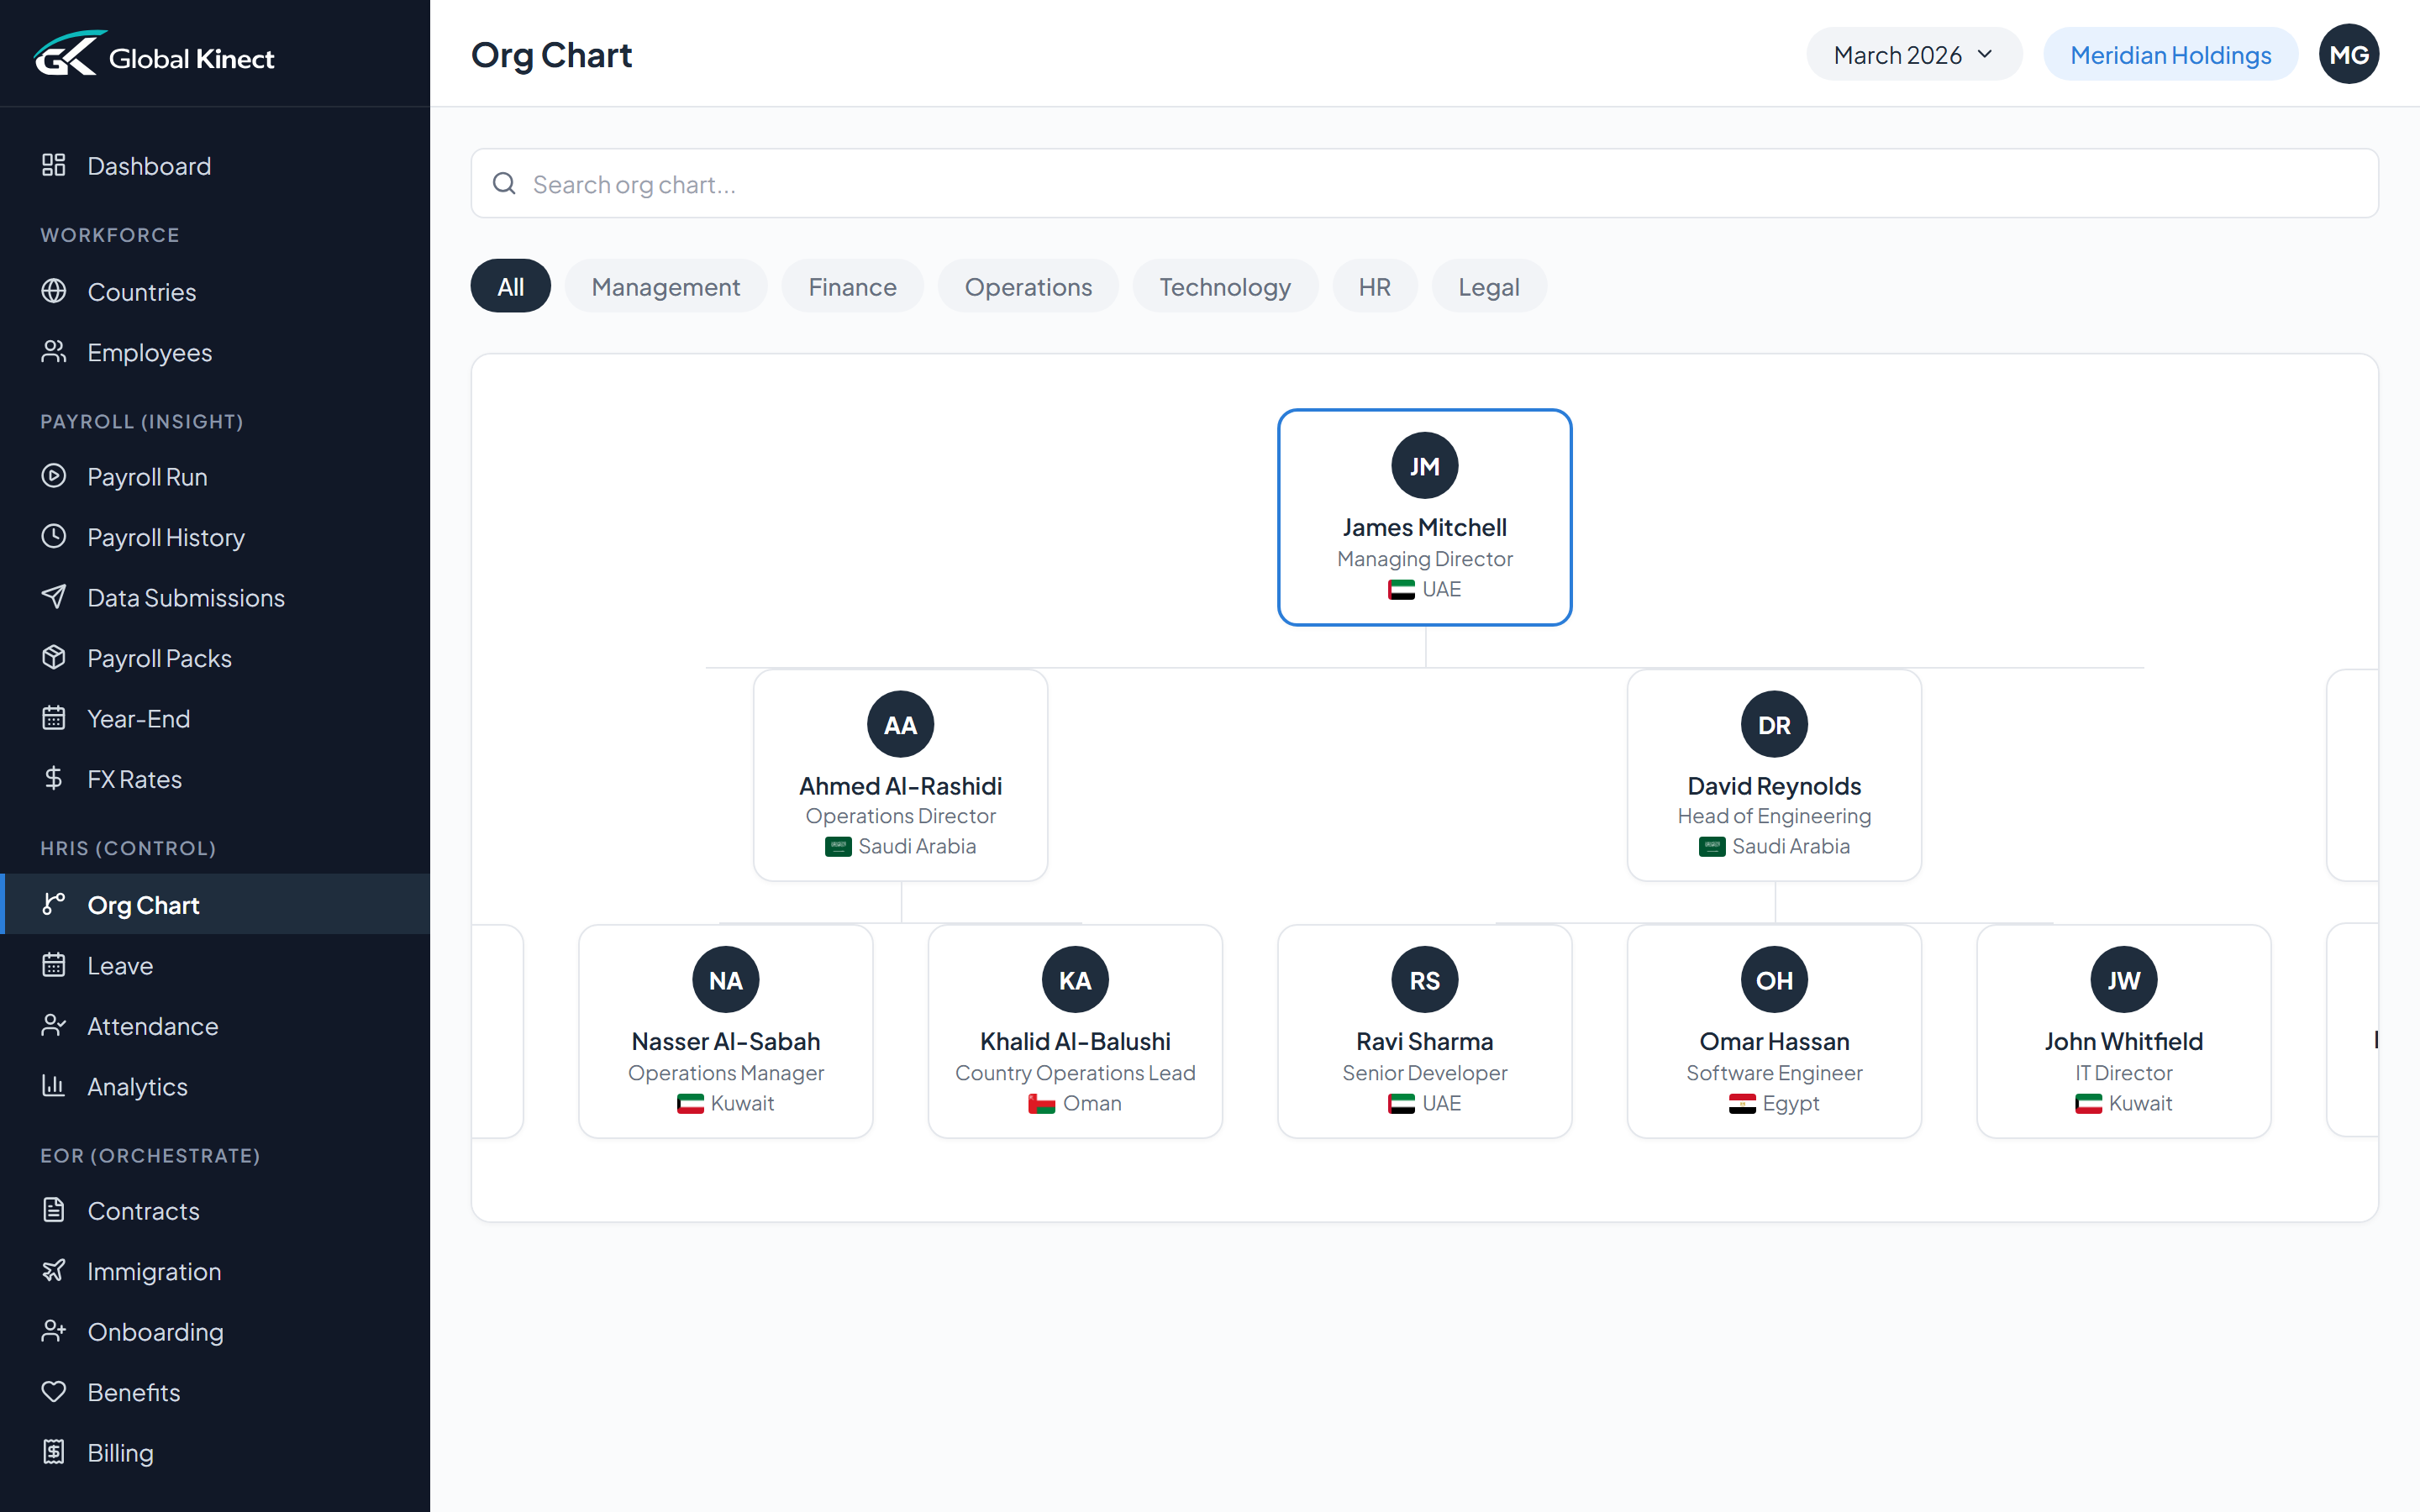The height and width of the screenshot is (1512, 2420).
Task: Open the Immigration section
Action: (154, 1271)
